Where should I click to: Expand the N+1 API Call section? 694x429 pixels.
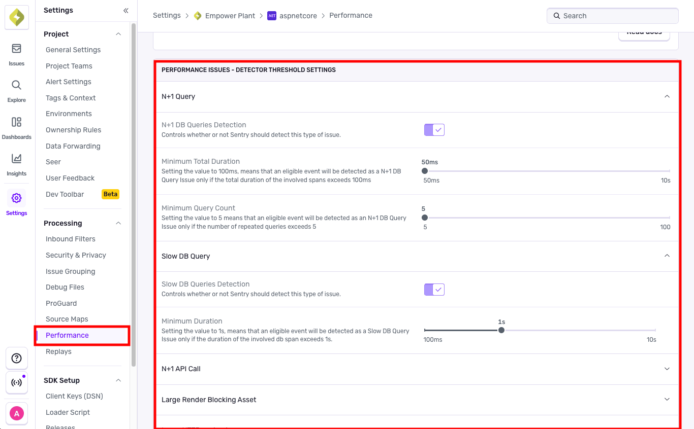click(667, 369)
